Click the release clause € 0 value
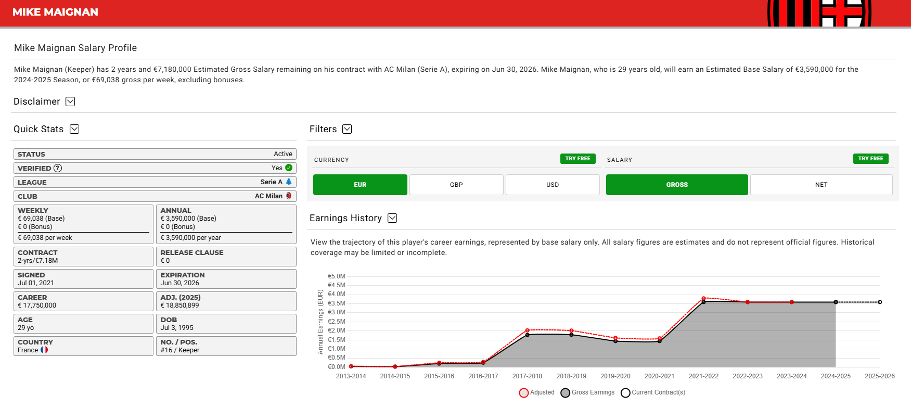 pos(165,261)
